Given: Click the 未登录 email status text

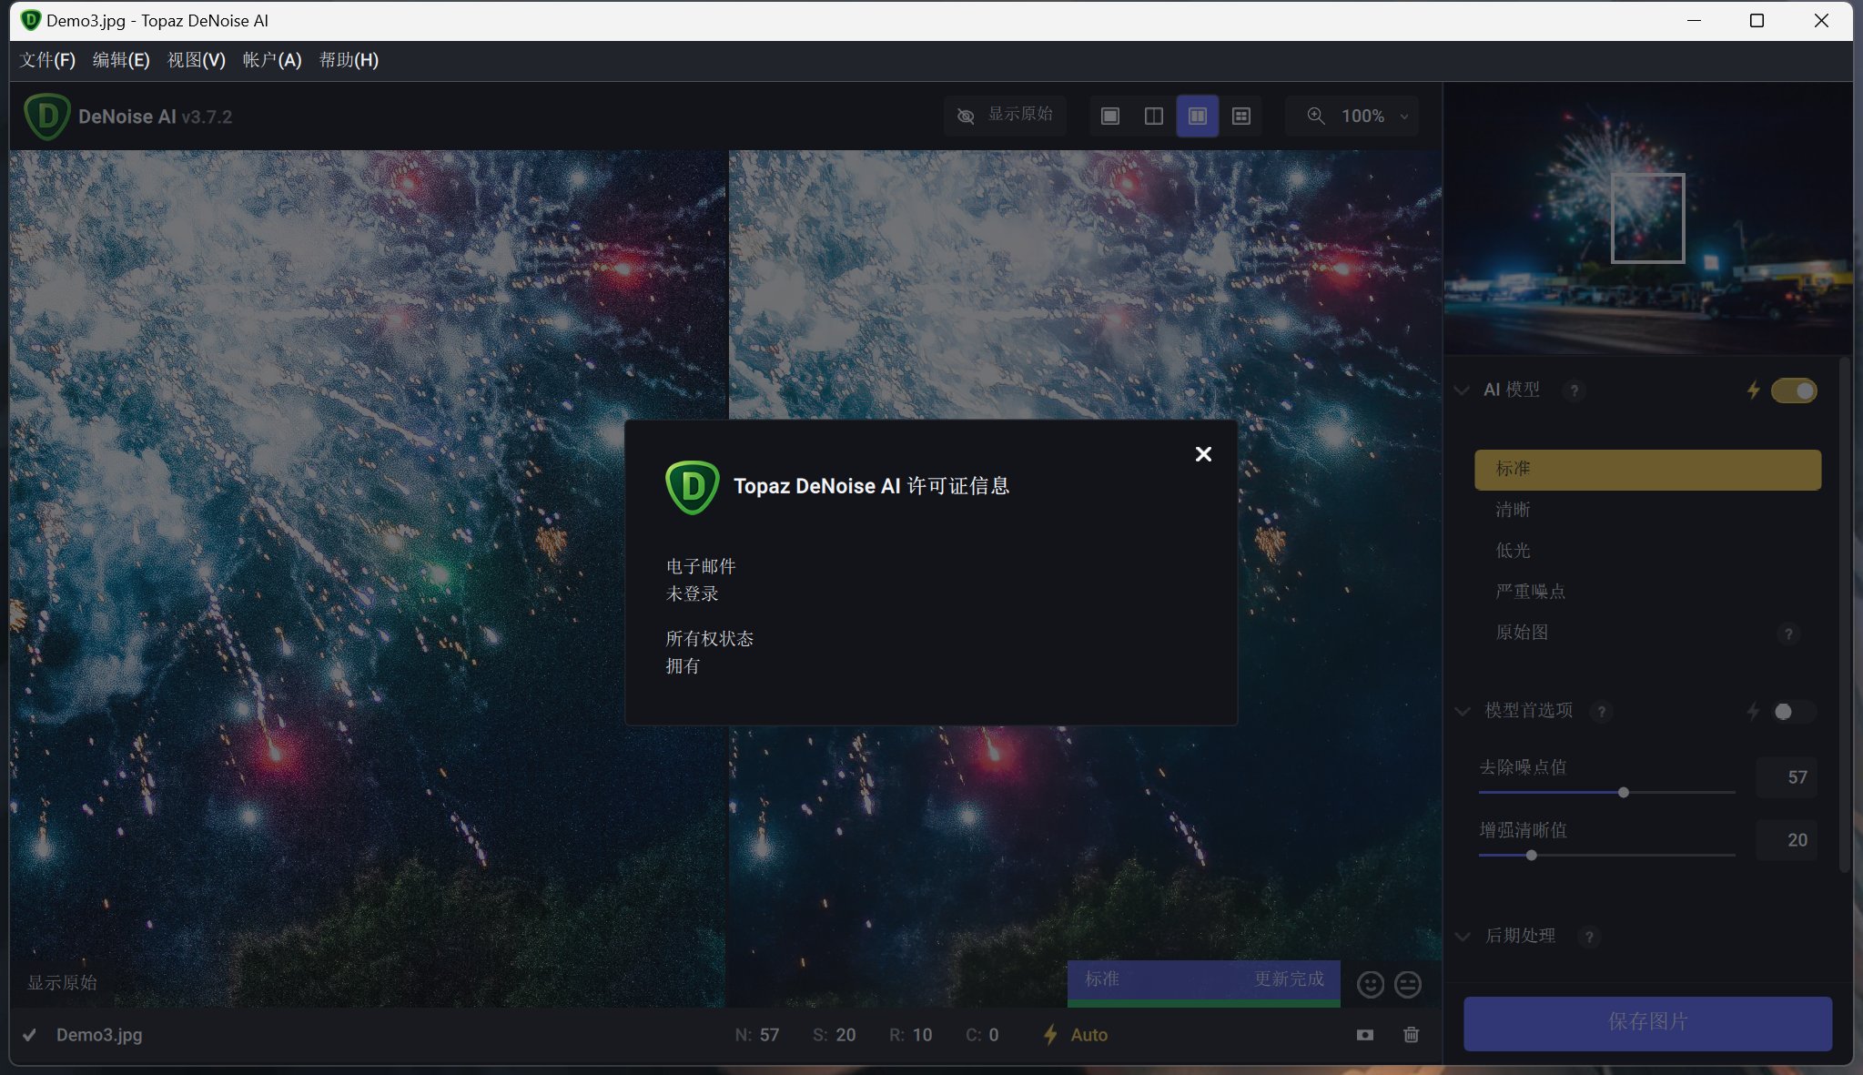Looking at the screenshot, I should click(x=693, y=594).
